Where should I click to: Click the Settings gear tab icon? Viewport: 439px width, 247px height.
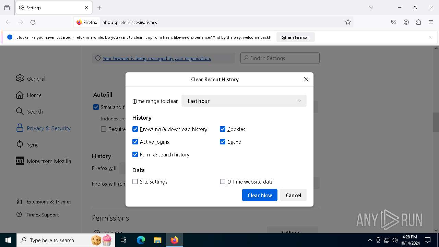(22, 8)
